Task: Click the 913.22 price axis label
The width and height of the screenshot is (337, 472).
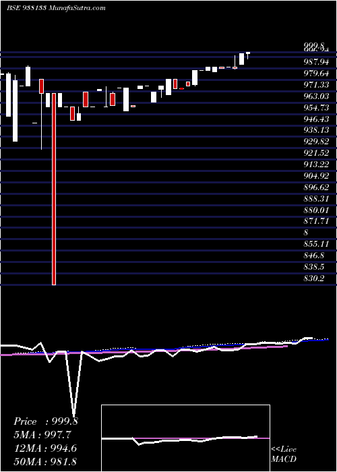Action: 316,165
